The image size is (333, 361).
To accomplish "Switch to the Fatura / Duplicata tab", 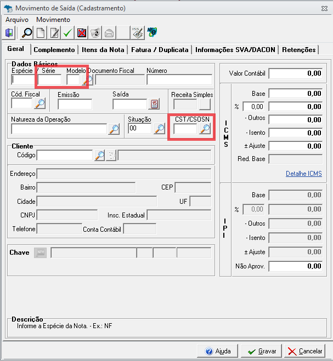I will (x=160, y=50).
